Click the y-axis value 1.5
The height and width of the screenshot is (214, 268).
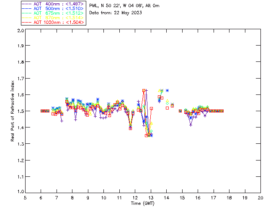[x=21, y=111]
